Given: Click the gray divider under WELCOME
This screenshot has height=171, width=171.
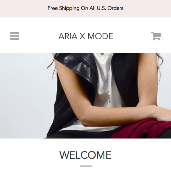Looking at the screenshot, I should 85,166.
